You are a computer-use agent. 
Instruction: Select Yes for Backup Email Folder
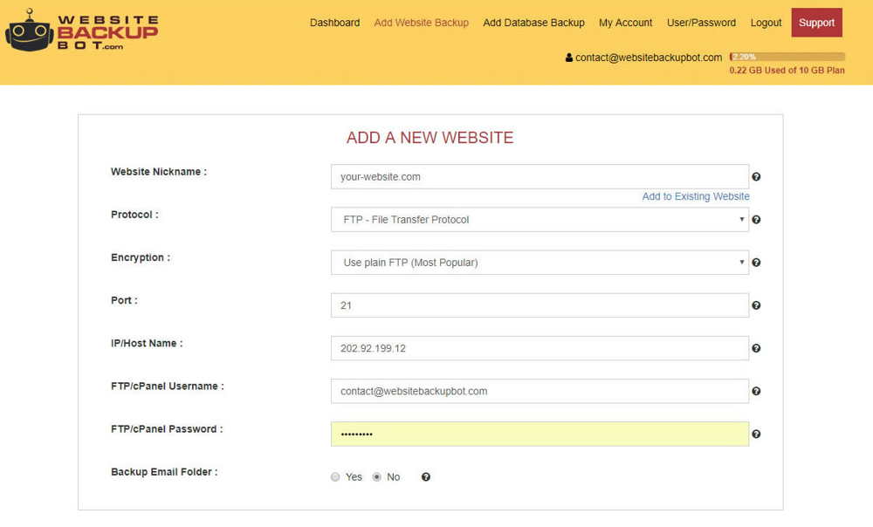[335, 477]
